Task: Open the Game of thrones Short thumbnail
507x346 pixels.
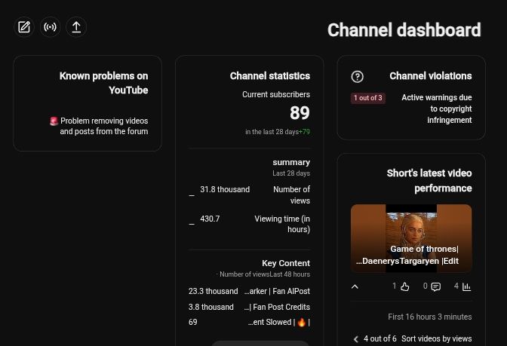Action: tap(411, 238)
